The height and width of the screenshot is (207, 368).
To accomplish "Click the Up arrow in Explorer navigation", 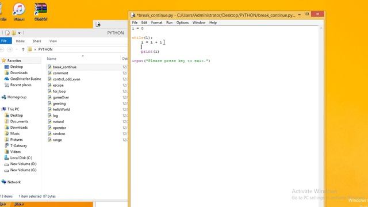I will [23, 49].
